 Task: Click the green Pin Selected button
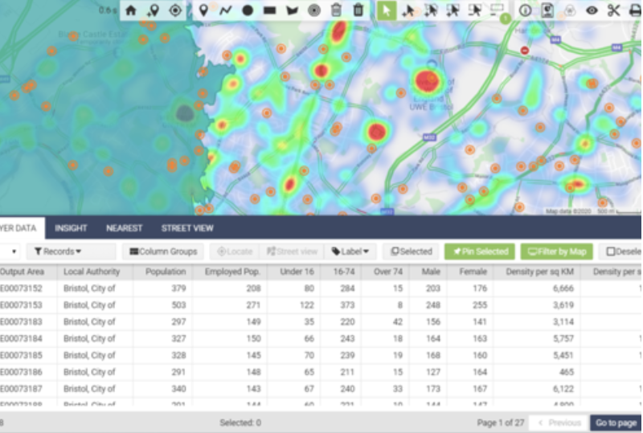(479, 251)
